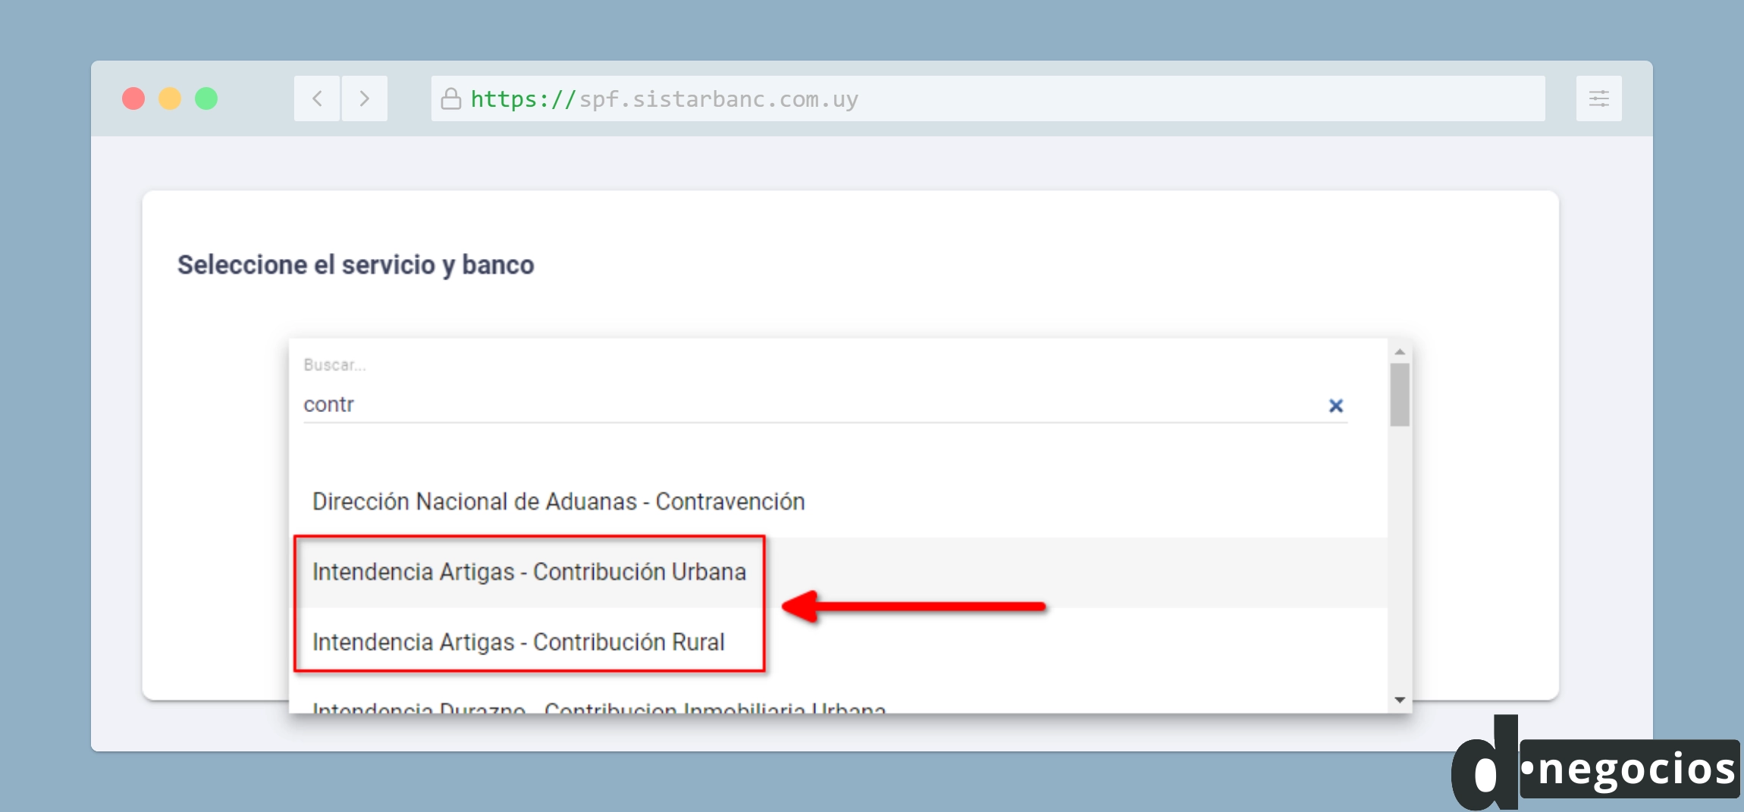
Task: Click the yellow minimize window dot
Action: pos(170,98)
